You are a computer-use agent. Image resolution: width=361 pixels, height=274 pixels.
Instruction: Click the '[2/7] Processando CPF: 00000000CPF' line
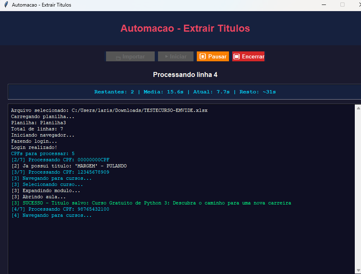coord(60,160)
